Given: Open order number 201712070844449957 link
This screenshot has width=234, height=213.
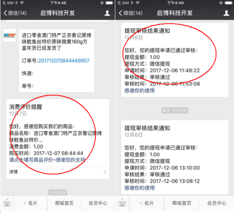Looking at the screenshot, I should click(64, 61).
